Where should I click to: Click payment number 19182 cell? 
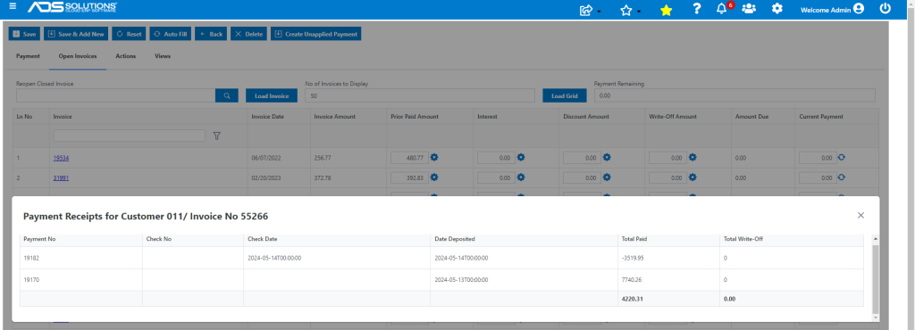[x=81, y=258]
